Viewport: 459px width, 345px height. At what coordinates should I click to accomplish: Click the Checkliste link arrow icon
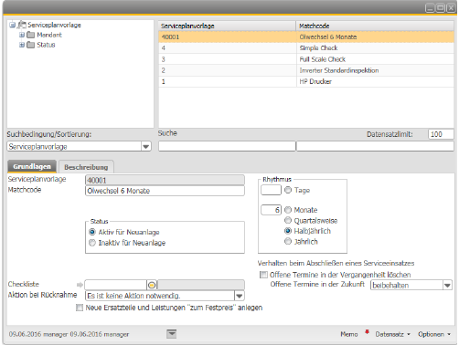pyautogui.click(x=80, y=285)
